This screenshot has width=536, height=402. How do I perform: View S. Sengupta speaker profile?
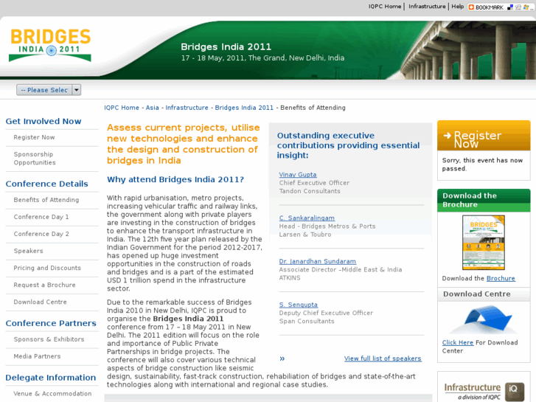298,305
